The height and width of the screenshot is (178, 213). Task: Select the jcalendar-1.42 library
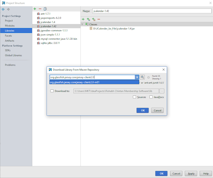[x=56, y=26]
